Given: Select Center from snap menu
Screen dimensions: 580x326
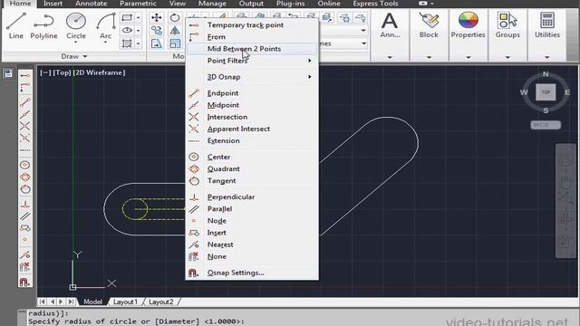Looking at the screenshot, I should point(252,157).
